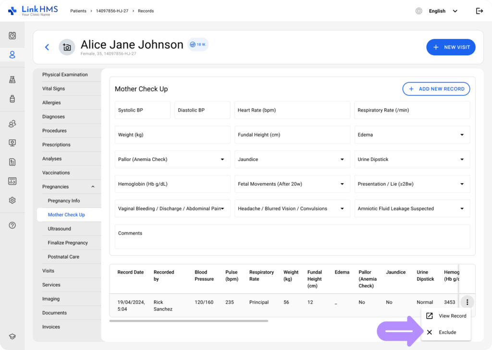Click the NEW VISIT button
This screenshot has height=350, width=492.
[451, 47]
